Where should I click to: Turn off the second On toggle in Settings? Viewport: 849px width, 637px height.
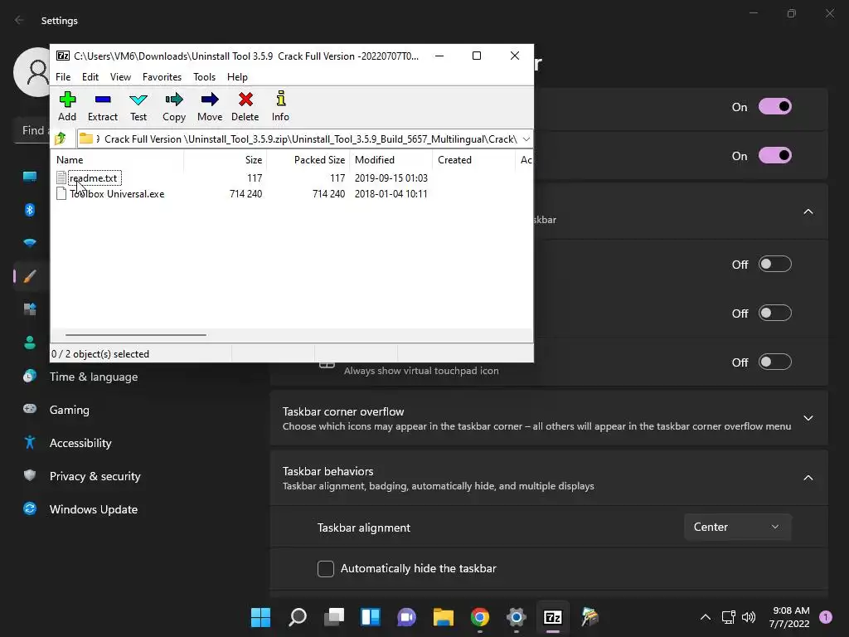(x=775, y=155)
